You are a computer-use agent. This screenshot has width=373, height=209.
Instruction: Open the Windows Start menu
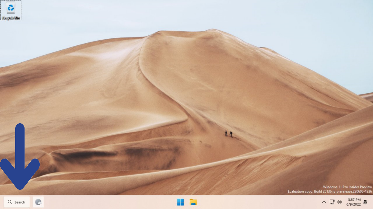pyautogui.click(x=180, y=202)
